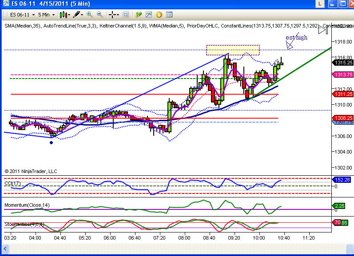
Task: Click the 1318.00 price axis label
Action: pyautogui.click(x=343, y=42)
